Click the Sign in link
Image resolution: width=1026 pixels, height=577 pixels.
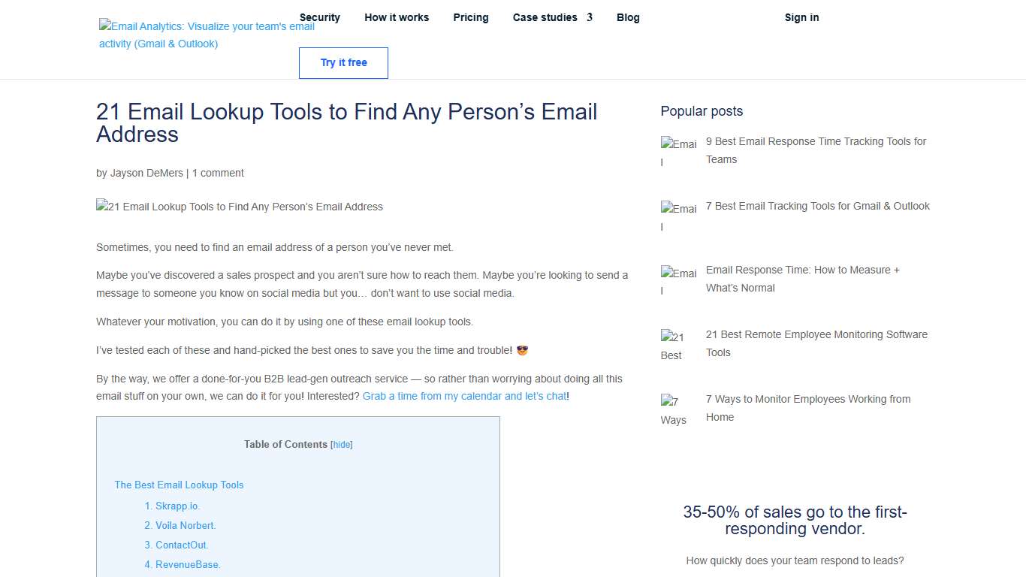801,17
